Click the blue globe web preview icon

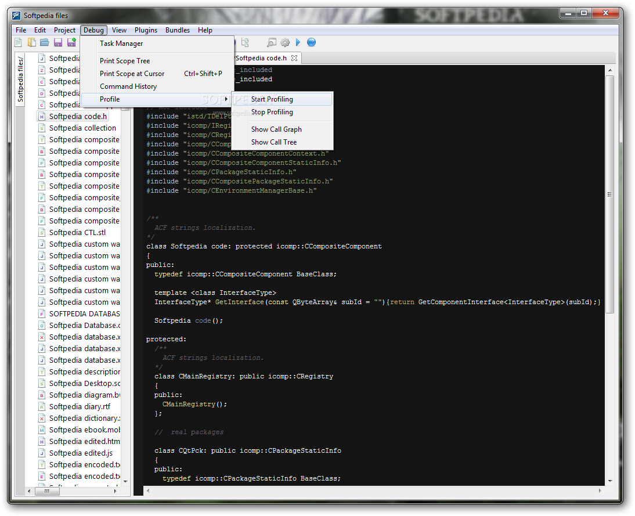pyautogui.click(x=311, y=42)
